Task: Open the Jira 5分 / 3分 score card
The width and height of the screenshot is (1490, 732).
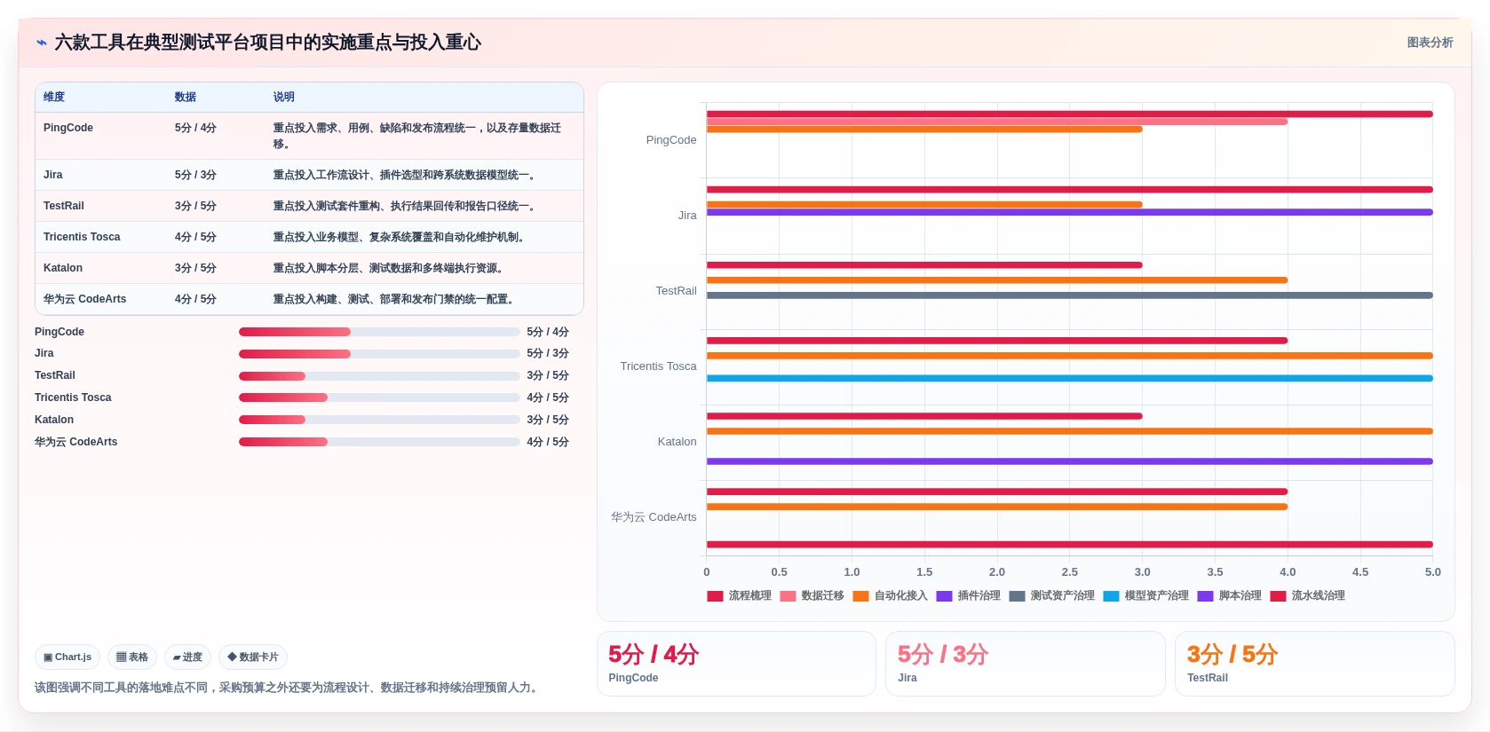Action: click(1026, 664)
